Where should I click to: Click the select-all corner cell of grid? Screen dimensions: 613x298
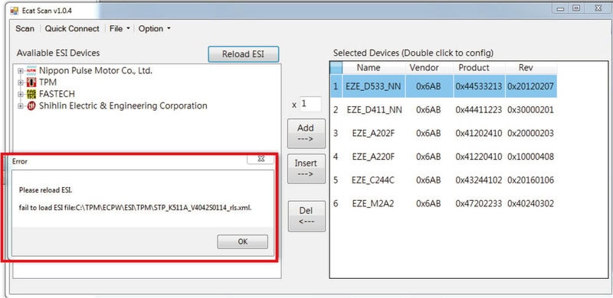tap(336, 68)
